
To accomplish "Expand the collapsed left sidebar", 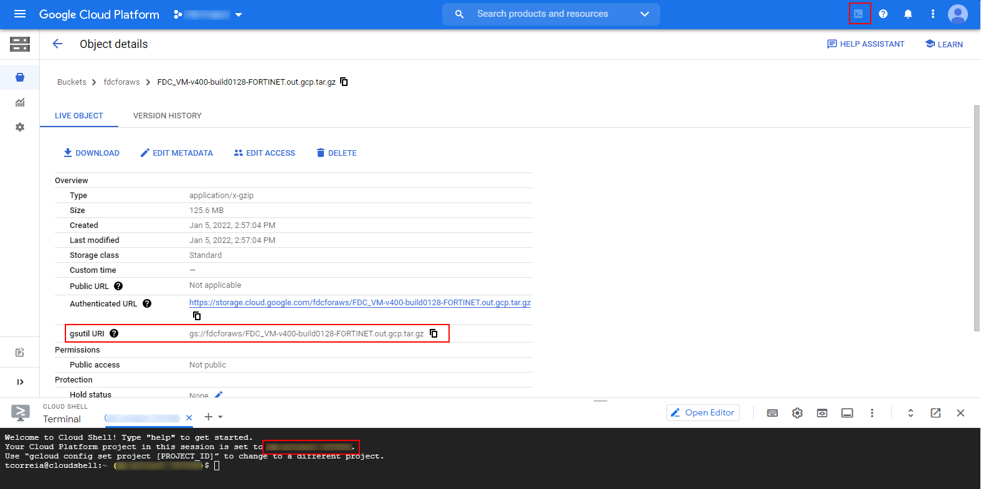I will [20, 382].
